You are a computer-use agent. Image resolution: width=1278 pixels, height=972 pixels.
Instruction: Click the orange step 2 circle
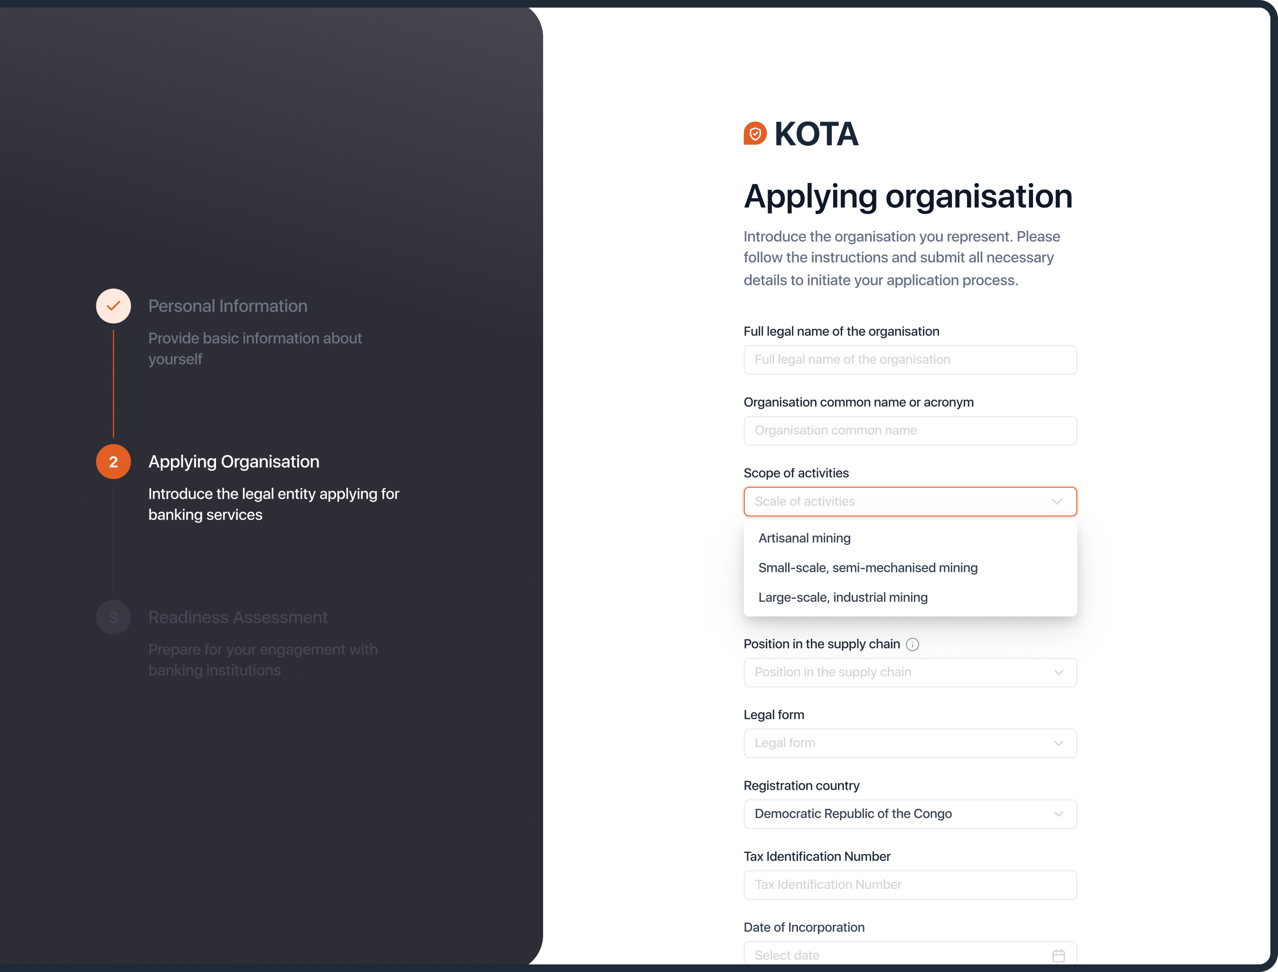coord(113,462)
